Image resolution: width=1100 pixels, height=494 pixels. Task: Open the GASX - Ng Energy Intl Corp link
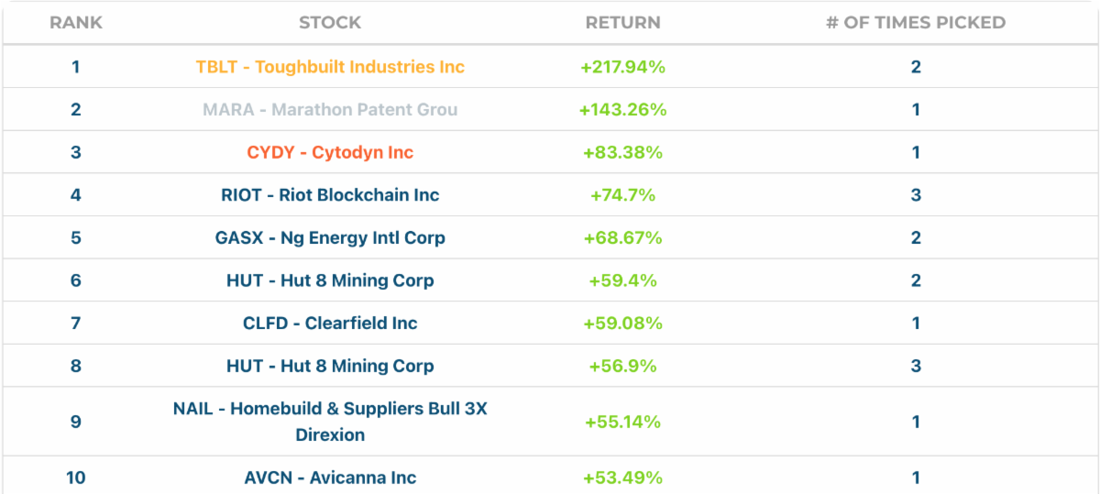coord(330,237)
